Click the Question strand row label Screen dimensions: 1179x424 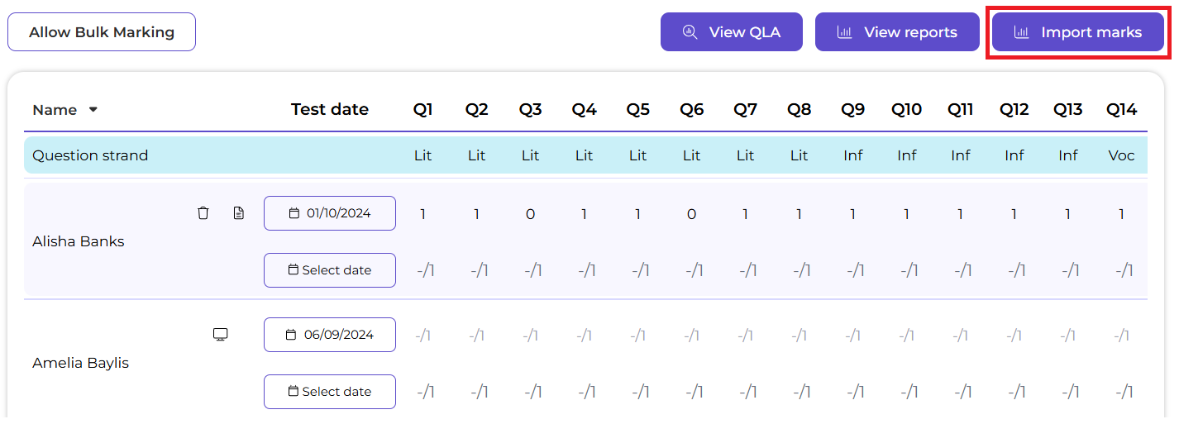pos(90,155)
